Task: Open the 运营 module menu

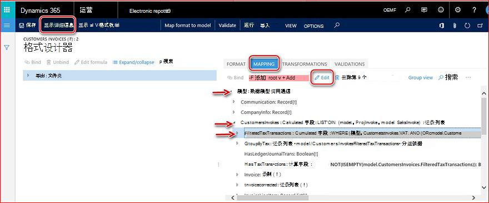Action: tap(86, 11)
